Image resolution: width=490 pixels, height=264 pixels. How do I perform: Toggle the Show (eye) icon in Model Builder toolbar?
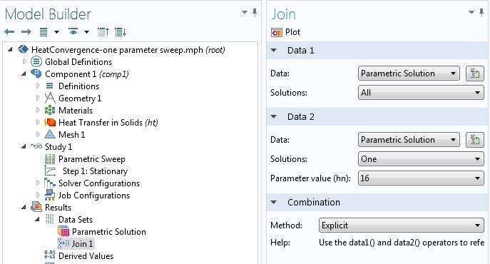(73, 31)
